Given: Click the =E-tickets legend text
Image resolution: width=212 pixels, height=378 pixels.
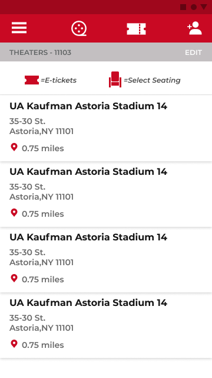Looking at the screenshot, I should coord(59,80).
